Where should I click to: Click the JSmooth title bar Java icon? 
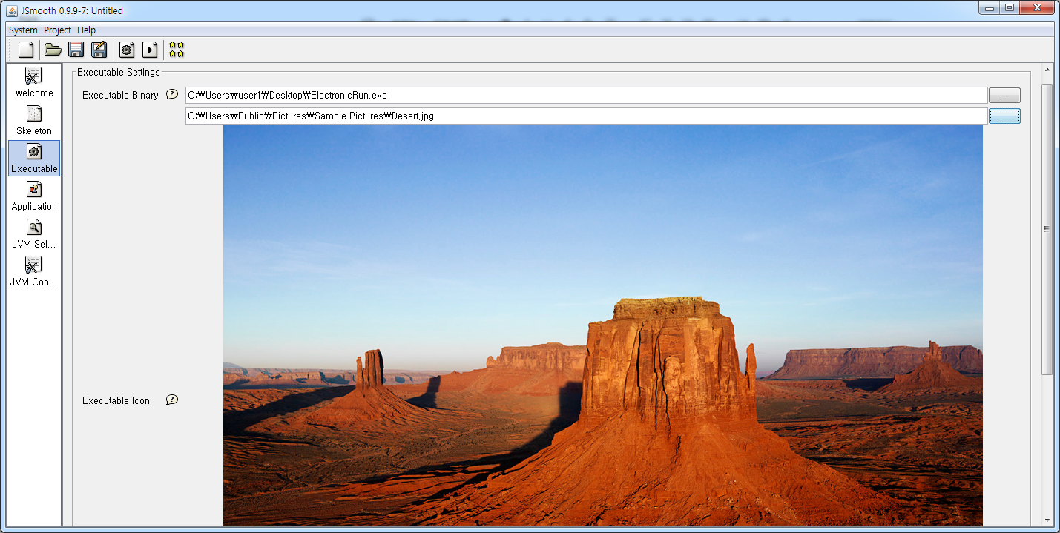click(12, 10)
